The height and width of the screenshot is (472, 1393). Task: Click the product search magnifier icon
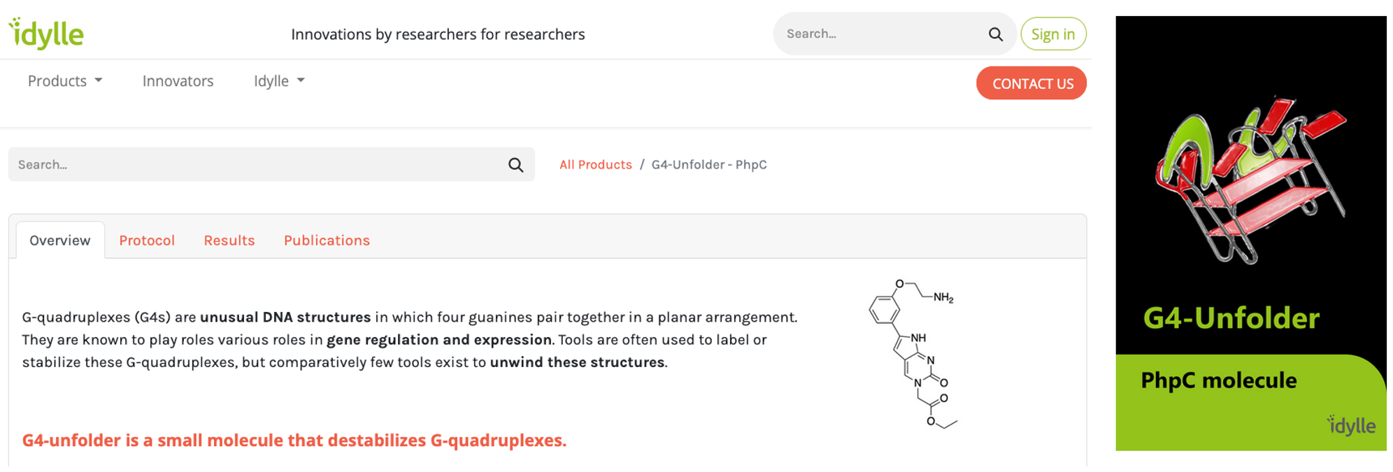tap(515, 165)
